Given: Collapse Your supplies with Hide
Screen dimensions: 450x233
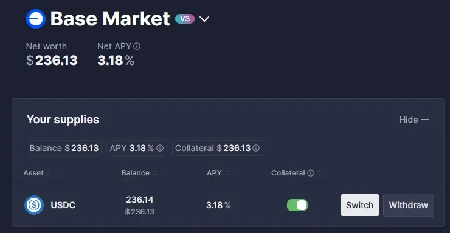Looking at the screenshot, I should [414, 120].
